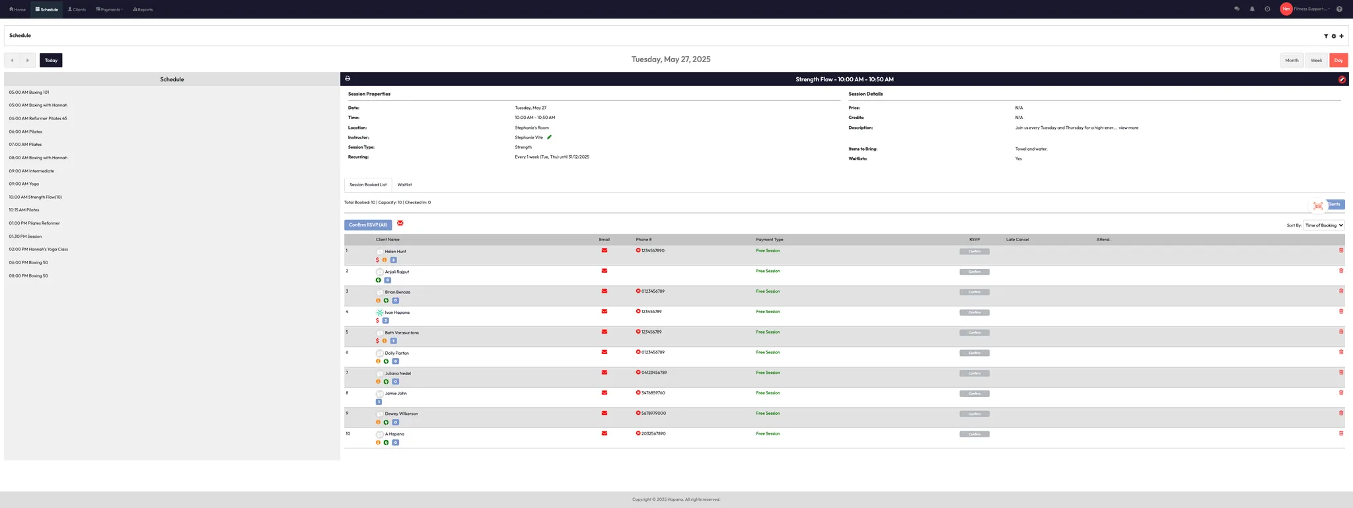Click the barcode scanner icon
1353x508 pixels.
coord(1317,205)
